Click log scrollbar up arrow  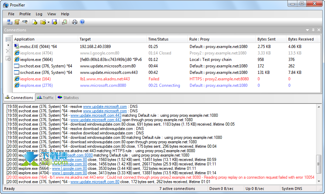[319, 107]
